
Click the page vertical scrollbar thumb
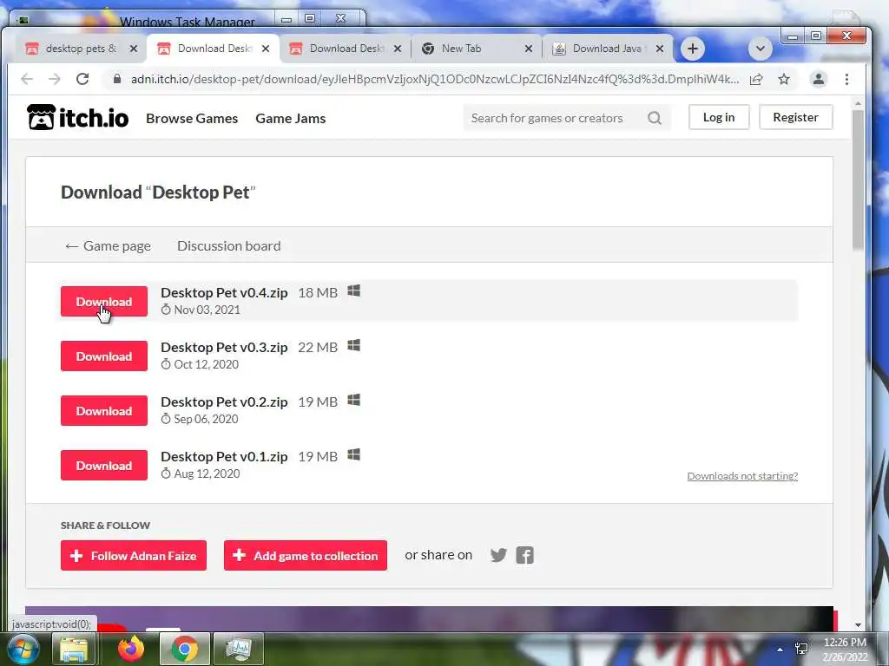click(857, 179)
